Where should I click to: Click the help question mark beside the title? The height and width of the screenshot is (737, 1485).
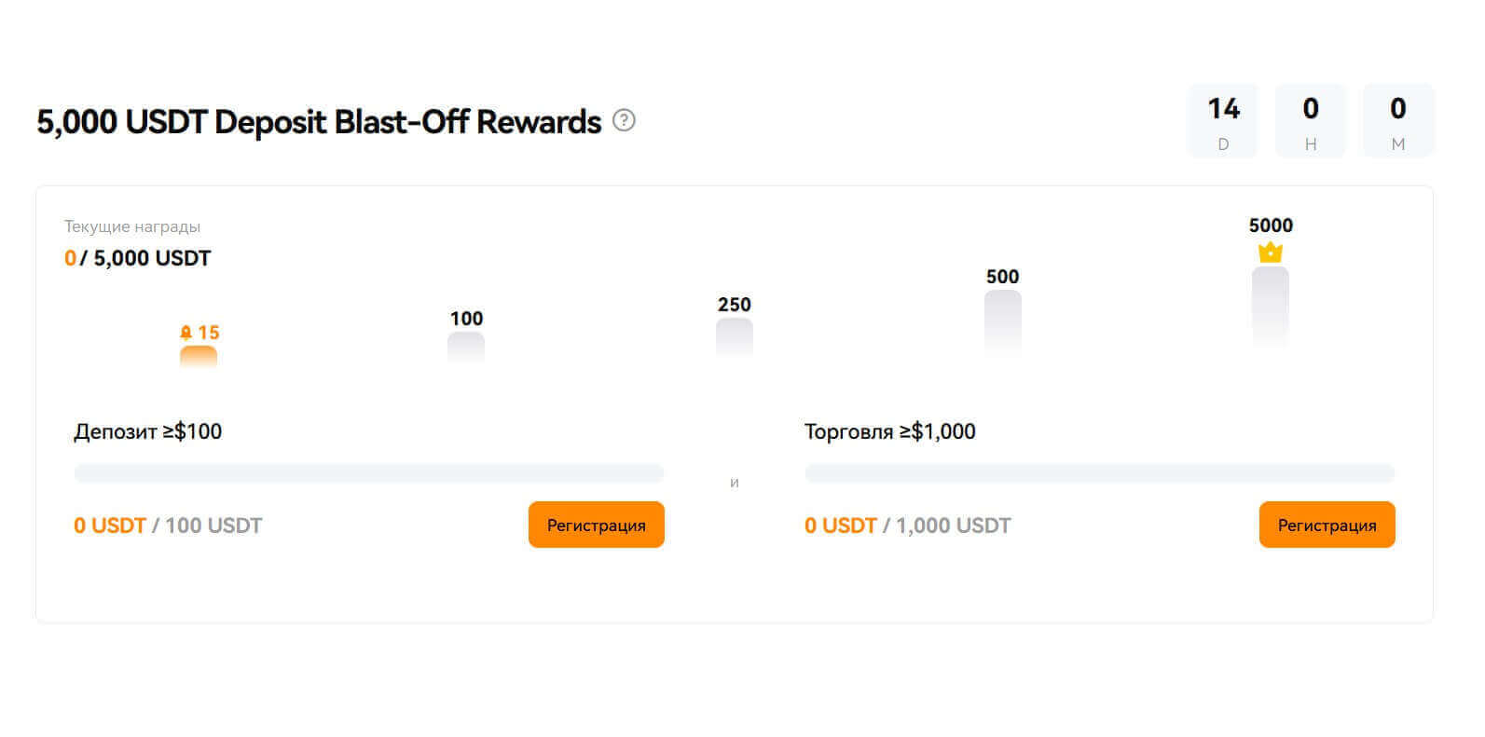coord(624,120)
